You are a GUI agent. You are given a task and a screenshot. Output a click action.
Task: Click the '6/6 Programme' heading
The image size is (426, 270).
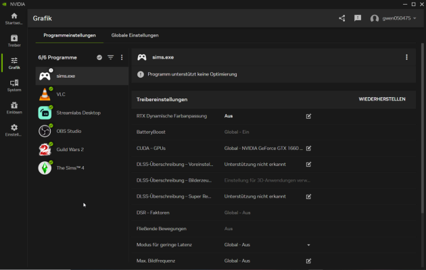tap(57, 57)
